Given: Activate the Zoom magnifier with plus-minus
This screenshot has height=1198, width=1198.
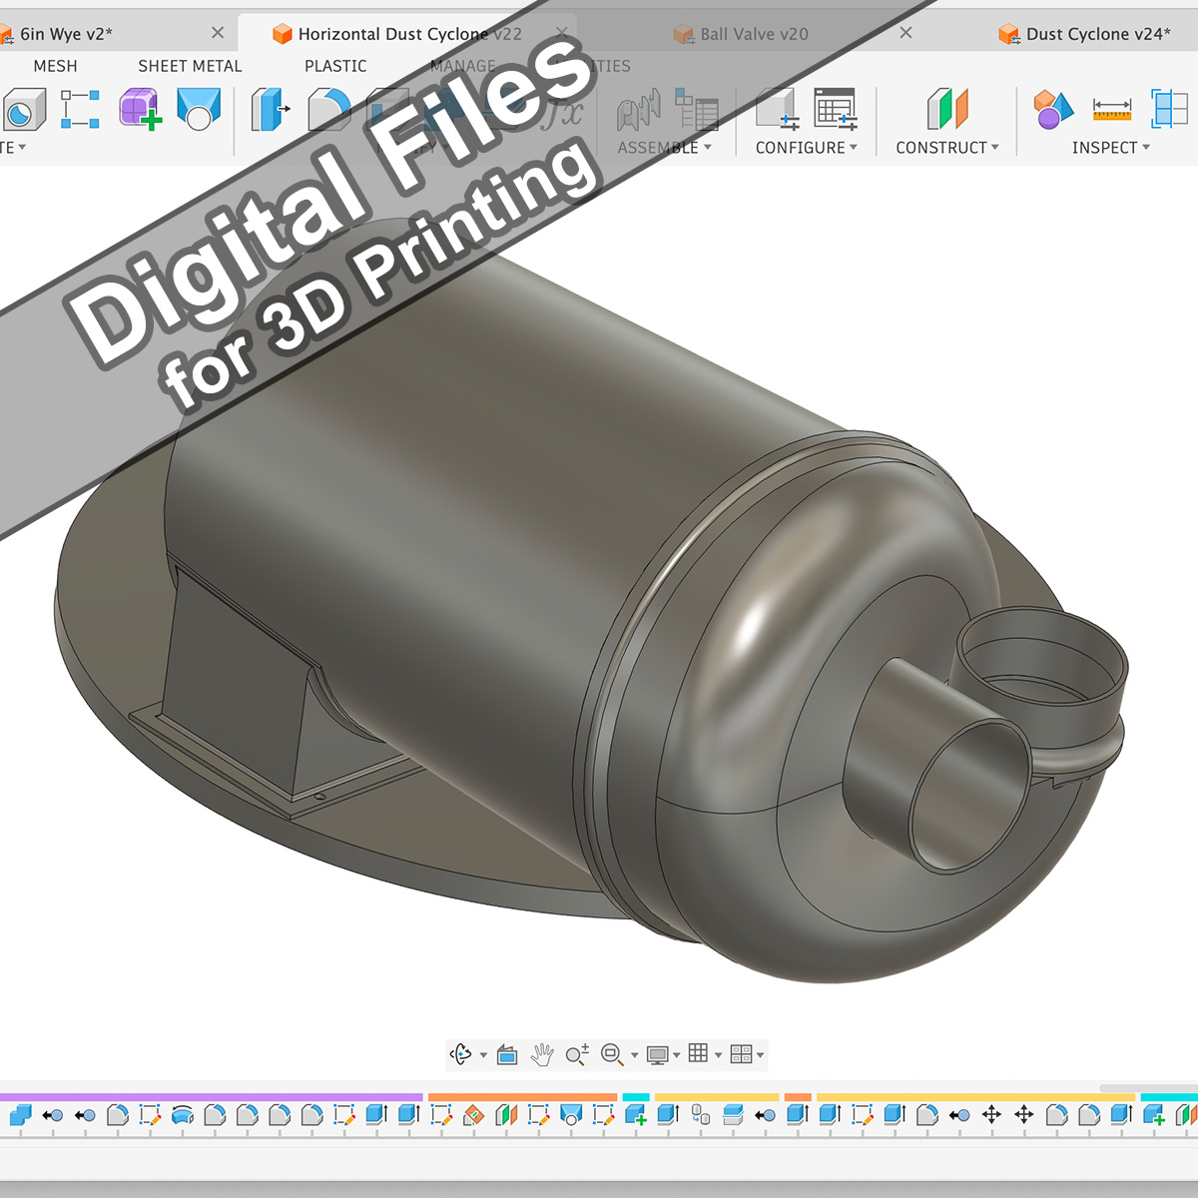Looking at the screenshot, I should 577,1054.
